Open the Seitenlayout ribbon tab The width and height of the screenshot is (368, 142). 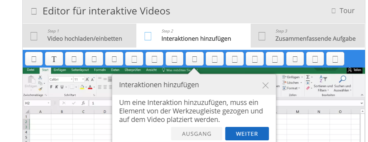[80, 70]
